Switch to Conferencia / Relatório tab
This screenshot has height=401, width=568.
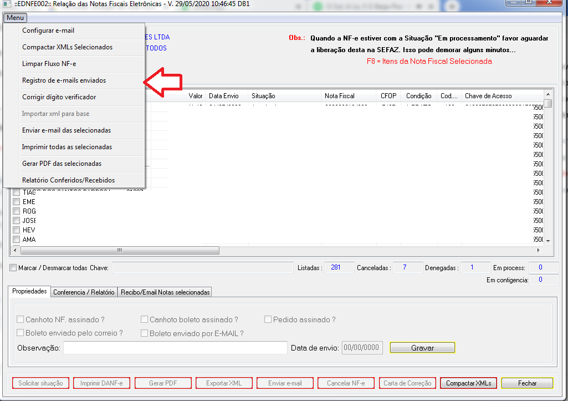pos(84,292)
